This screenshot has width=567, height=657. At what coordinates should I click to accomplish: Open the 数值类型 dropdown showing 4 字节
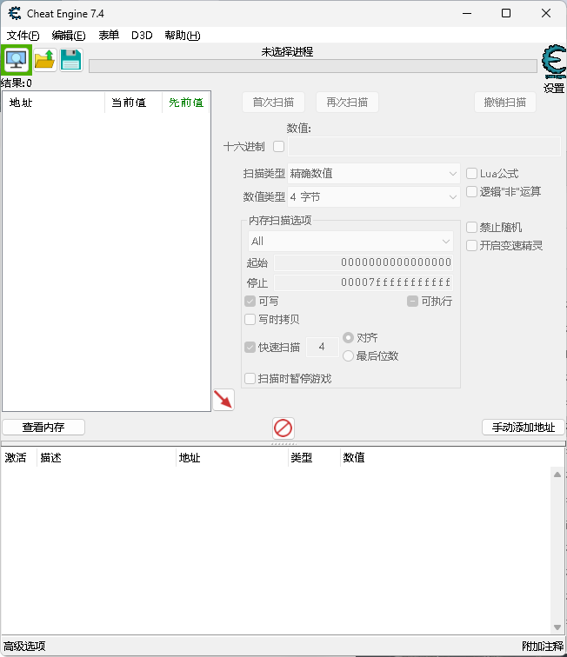coord(374,197)
